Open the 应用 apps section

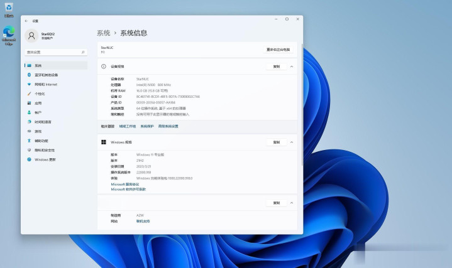click(56, 103)
